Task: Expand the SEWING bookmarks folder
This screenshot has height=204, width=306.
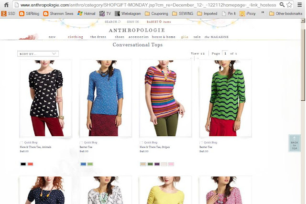Action: pos(183,13)
